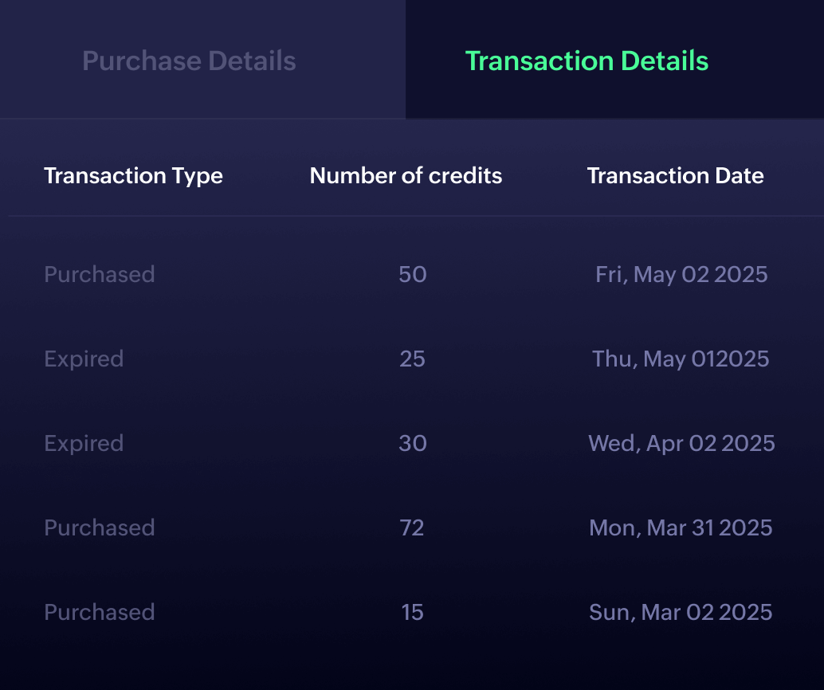Image resolution: width=824 pixels, height=690 pixels.
Task: Select the Sun, Mar 02 2025 date
Action: 681,613
